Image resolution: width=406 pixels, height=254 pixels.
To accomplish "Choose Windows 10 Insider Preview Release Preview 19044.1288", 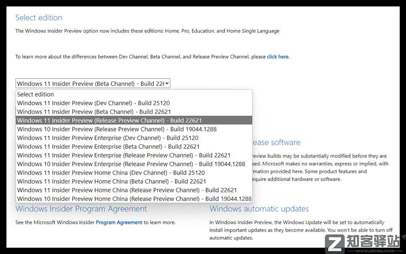I will (117, 129).
